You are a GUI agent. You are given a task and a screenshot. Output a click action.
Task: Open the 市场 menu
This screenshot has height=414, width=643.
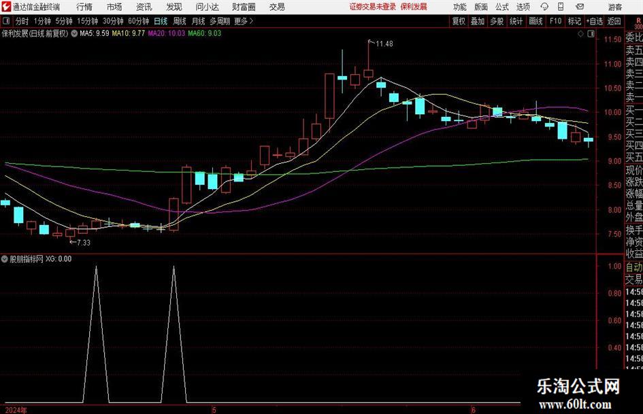[114, 7]
